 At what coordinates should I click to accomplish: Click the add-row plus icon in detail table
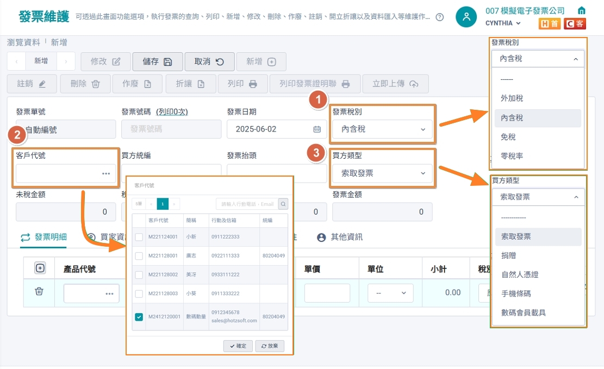[x=40, y=268]
